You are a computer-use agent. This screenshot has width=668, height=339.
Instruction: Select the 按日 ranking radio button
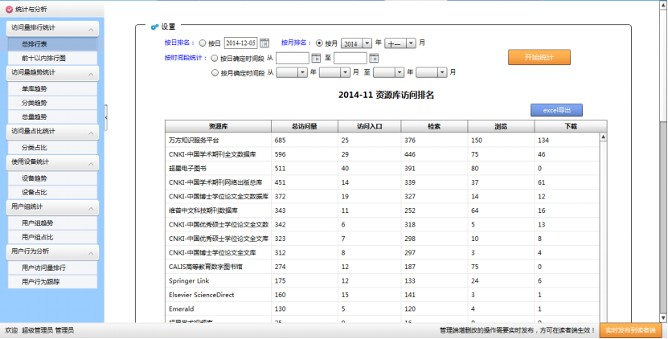click(203, 43)
